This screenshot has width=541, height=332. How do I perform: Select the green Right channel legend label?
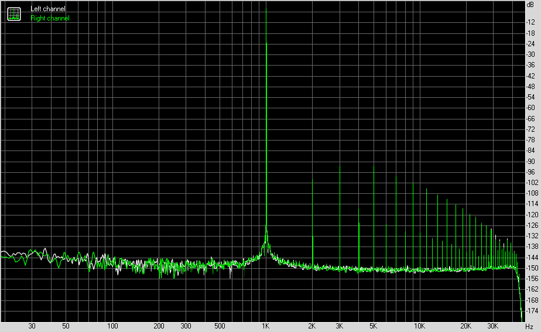(50, 18)
